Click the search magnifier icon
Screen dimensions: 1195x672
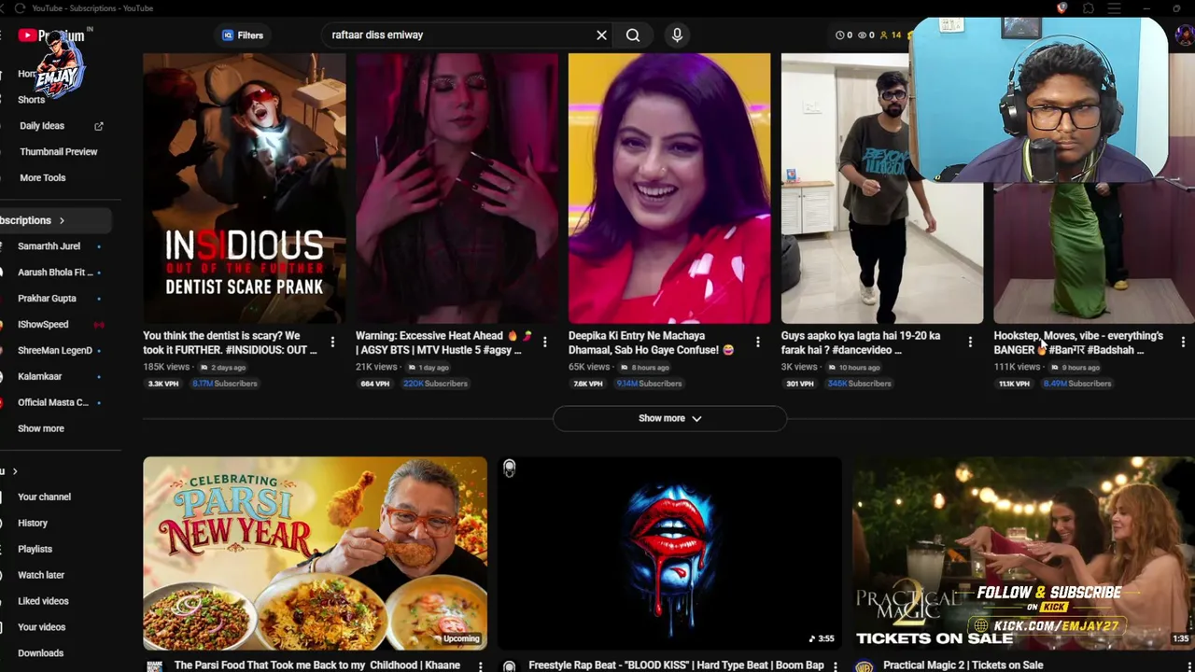[633, 35]
